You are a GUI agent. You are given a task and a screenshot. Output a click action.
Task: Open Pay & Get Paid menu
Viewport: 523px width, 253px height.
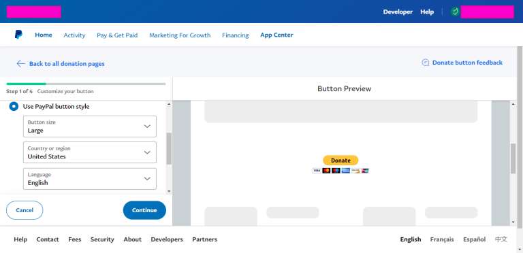tap(117, 35)
